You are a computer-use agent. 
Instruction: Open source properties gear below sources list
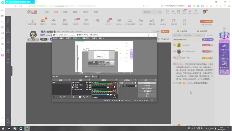pyautogui.click(x=80, y=97)
